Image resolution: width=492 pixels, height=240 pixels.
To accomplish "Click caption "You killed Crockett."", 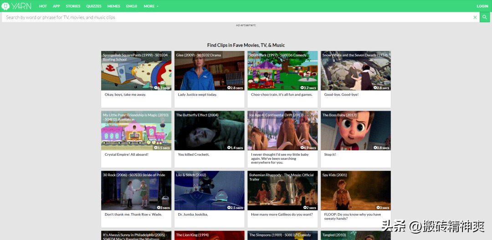I will point(194,154).
